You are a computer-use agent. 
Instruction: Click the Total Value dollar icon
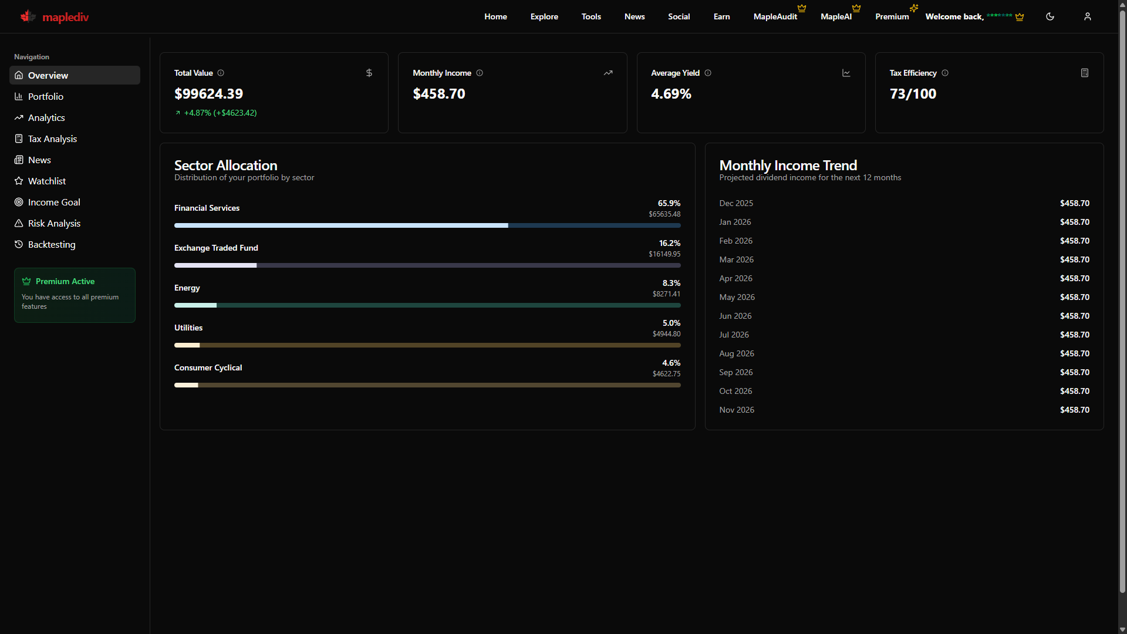point(369,73)
